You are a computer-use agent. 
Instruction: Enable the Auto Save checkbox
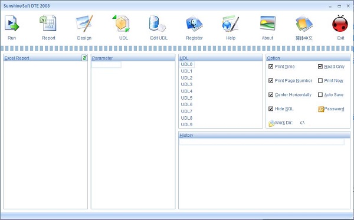[x=320, y=94]
